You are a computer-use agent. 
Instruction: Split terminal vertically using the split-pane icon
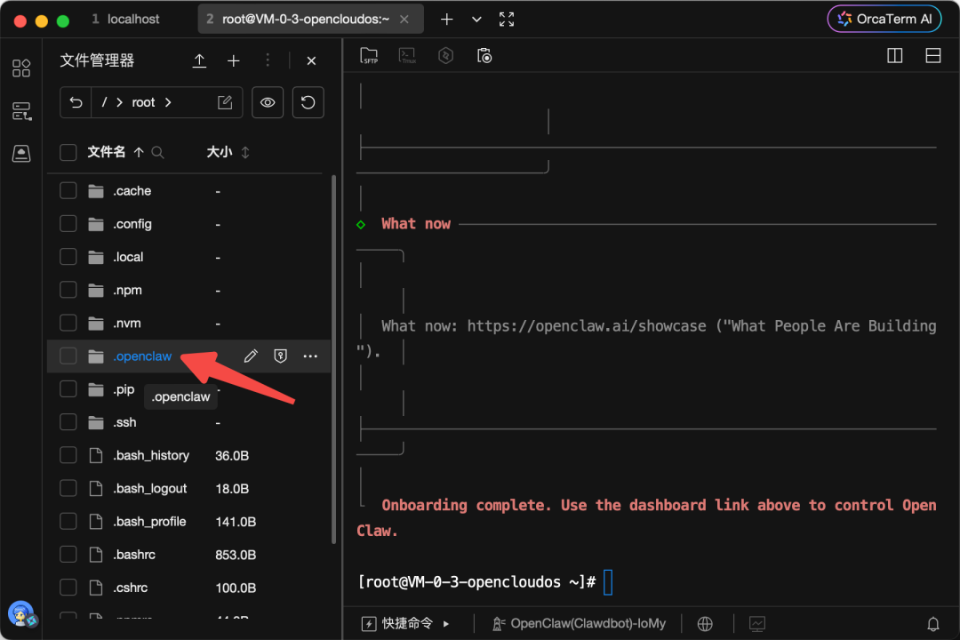click(x=895, y=55)
